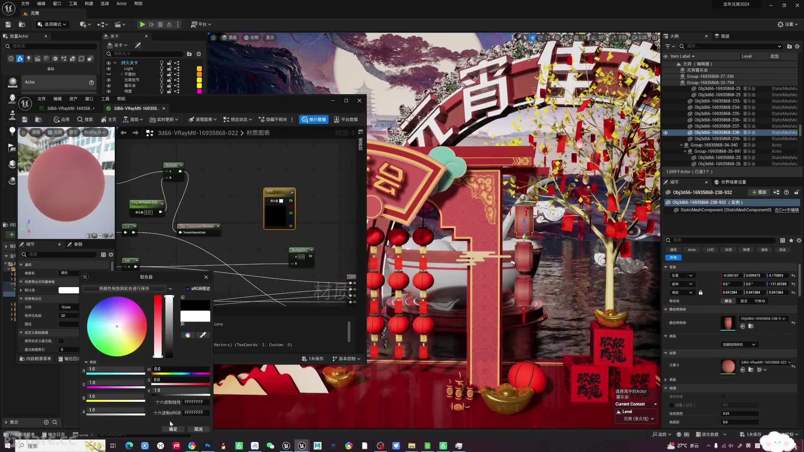804x452 pixels.
Task: Toggle visibility eye for Light level
Action: click(108, 69)
